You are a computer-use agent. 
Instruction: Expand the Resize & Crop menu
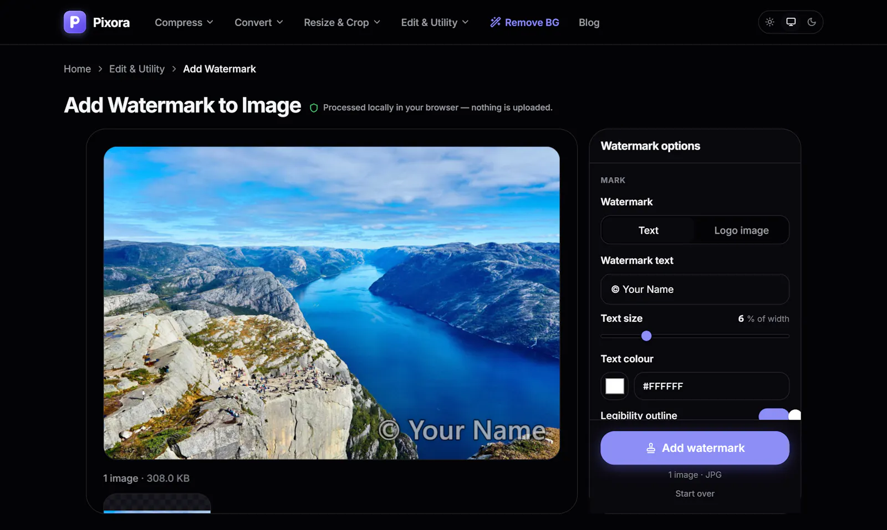pyautogui.click(x=342, y=23)
